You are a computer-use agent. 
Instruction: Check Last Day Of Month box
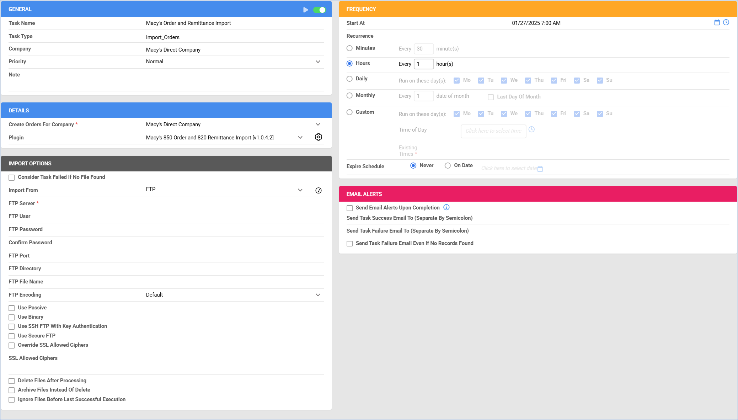pyautogui.click(x=491, y=97)
